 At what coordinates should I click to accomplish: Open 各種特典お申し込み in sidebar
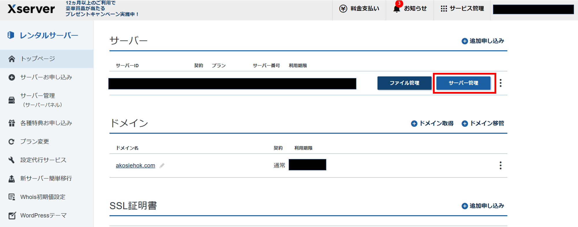[x=47, y=123]
